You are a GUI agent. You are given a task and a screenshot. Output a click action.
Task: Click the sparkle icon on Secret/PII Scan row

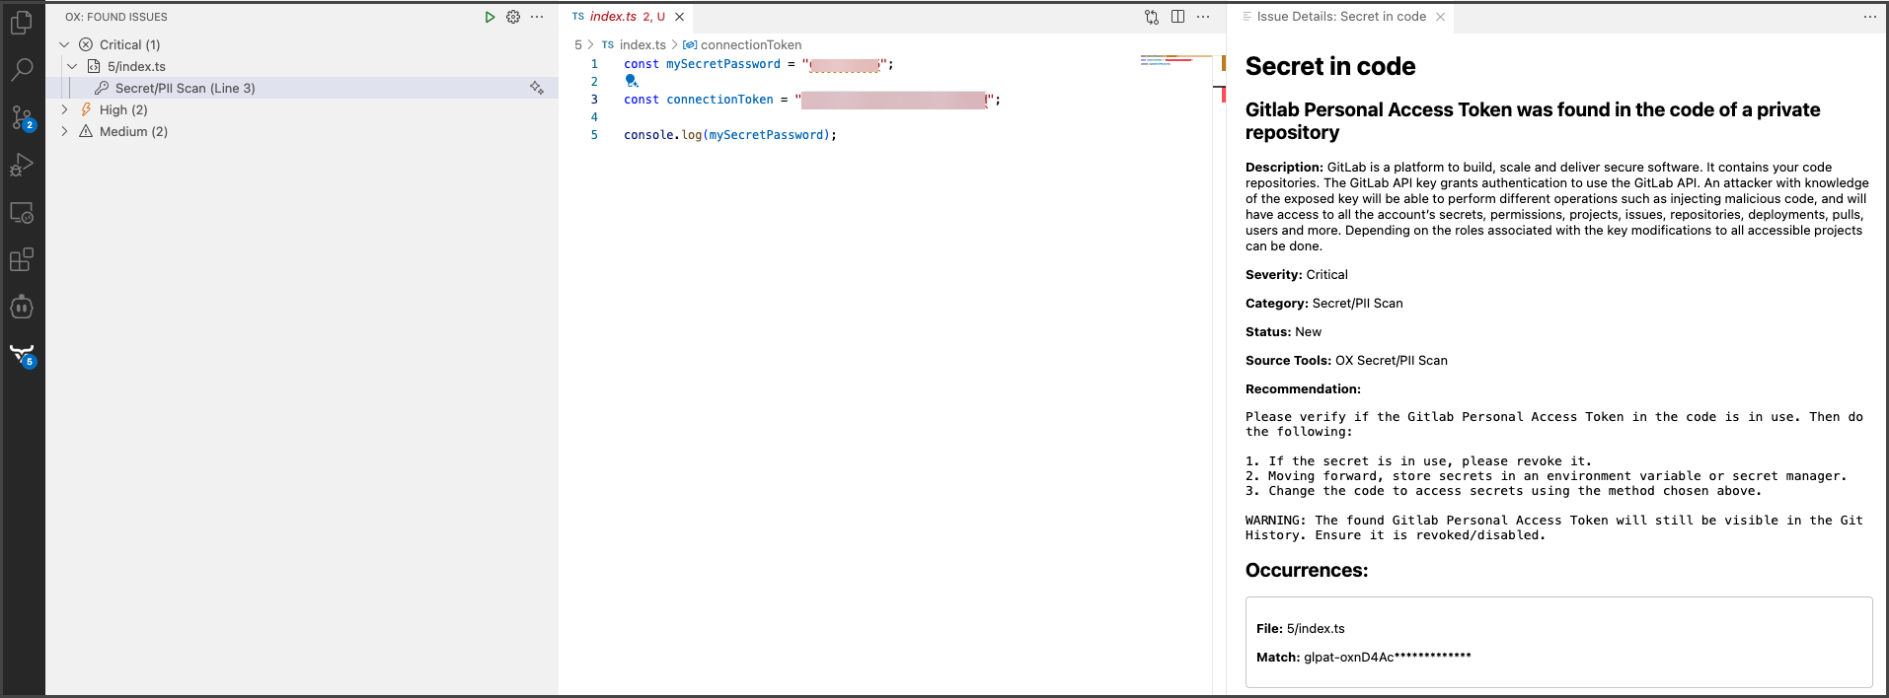tap(537, 88)
